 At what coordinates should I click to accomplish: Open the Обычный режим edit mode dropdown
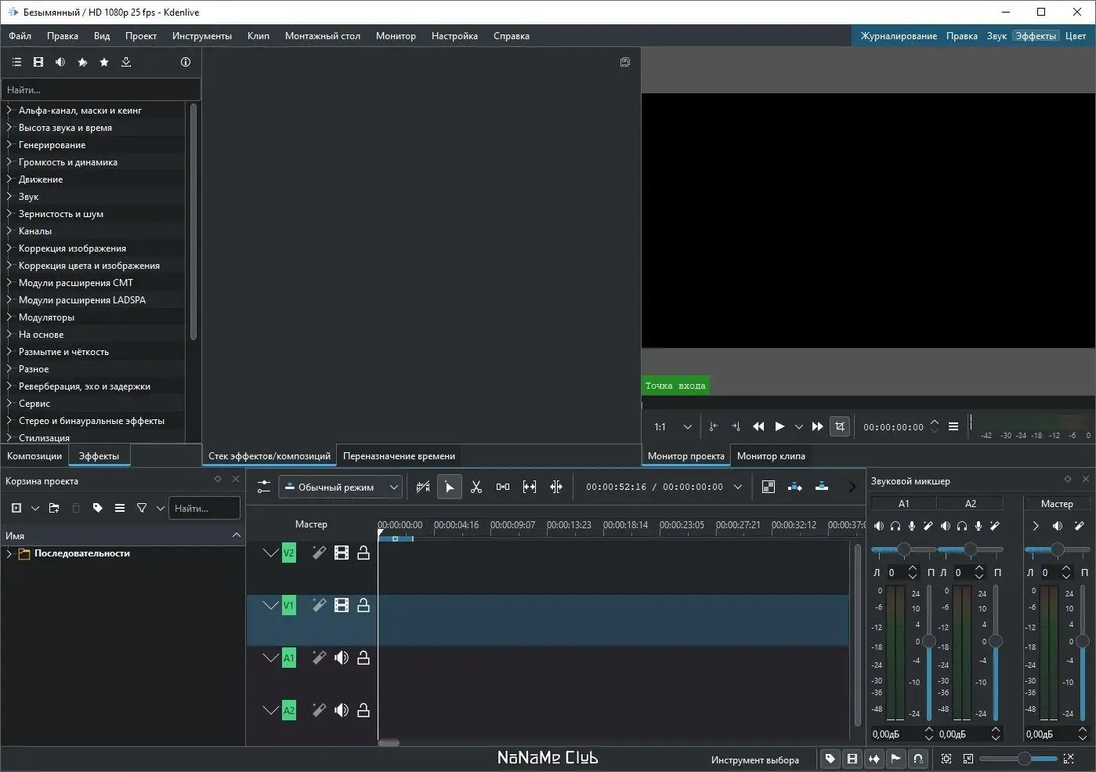pos(341,487)
